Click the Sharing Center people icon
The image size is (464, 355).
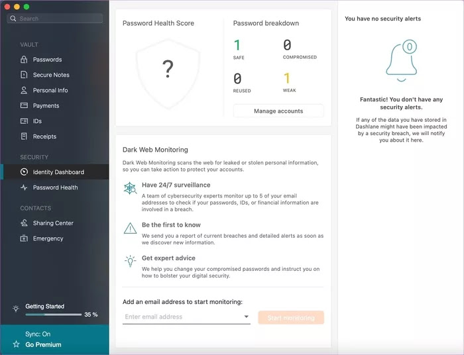coord(24,223)
